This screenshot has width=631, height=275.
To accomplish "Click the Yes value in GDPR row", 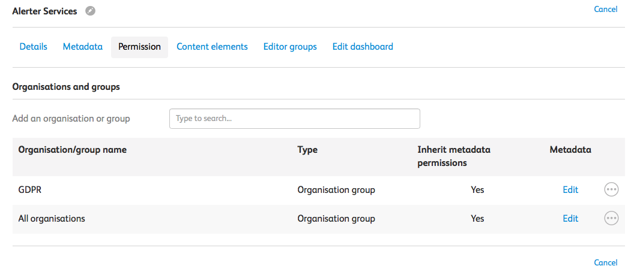I will click(477, 190).
